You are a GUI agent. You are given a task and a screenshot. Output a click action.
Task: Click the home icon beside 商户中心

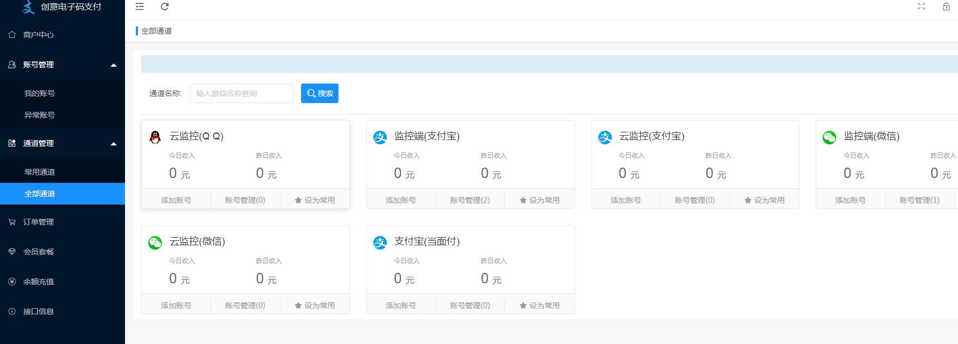pyautogui.click(x=12, y=35)
